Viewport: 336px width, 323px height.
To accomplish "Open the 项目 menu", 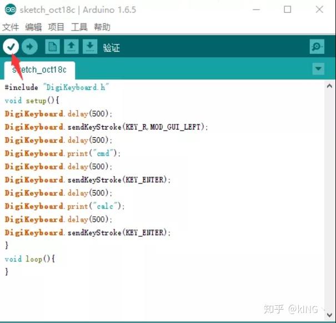I will click(56, 27).
